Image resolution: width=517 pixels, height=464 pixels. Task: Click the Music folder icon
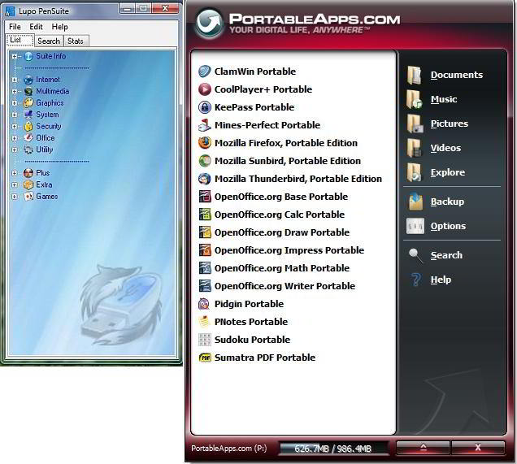click(414, 99)
